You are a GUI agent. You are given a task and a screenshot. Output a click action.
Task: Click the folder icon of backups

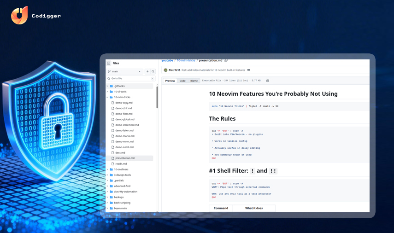click(x=112, y=197)
